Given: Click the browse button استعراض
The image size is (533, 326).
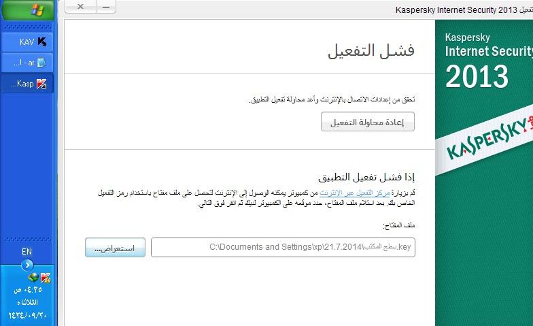Looking at the screenshot, I should click(x=115, y=248).
